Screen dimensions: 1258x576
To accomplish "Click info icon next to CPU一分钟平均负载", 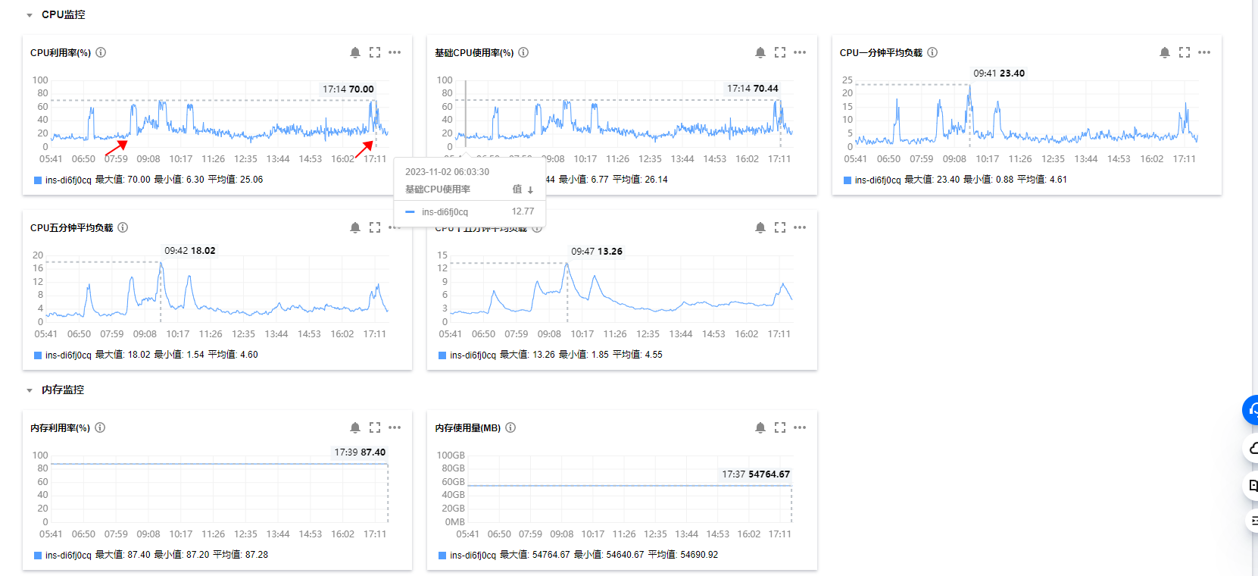I will [x=932, y=52].
